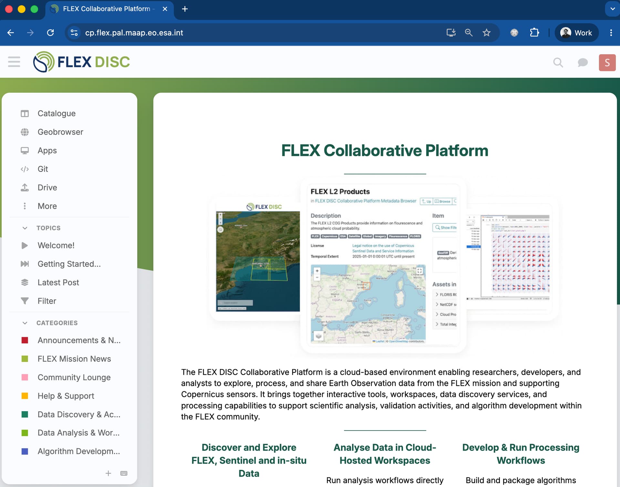Bookmark this page with star icon
Image resolution: width=620 pixels, height=487 pixels.
point(486,33)
